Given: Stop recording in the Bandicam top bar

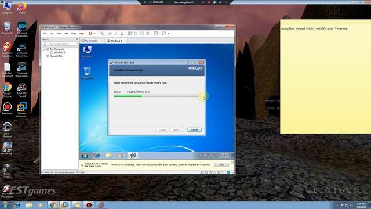Looking at the screenshot, I should click(209, 2).
